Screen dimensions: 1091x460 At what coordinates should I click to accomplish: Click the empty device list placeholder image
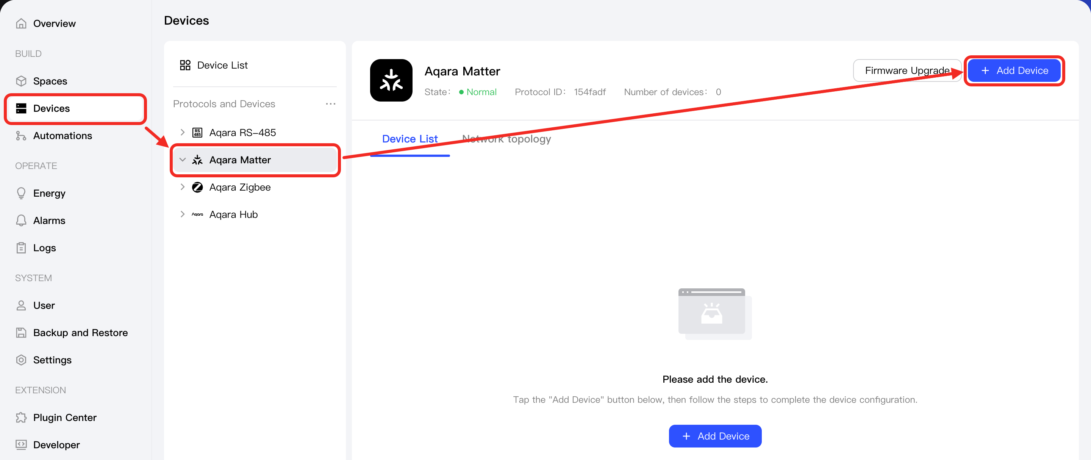coord(714,314)
